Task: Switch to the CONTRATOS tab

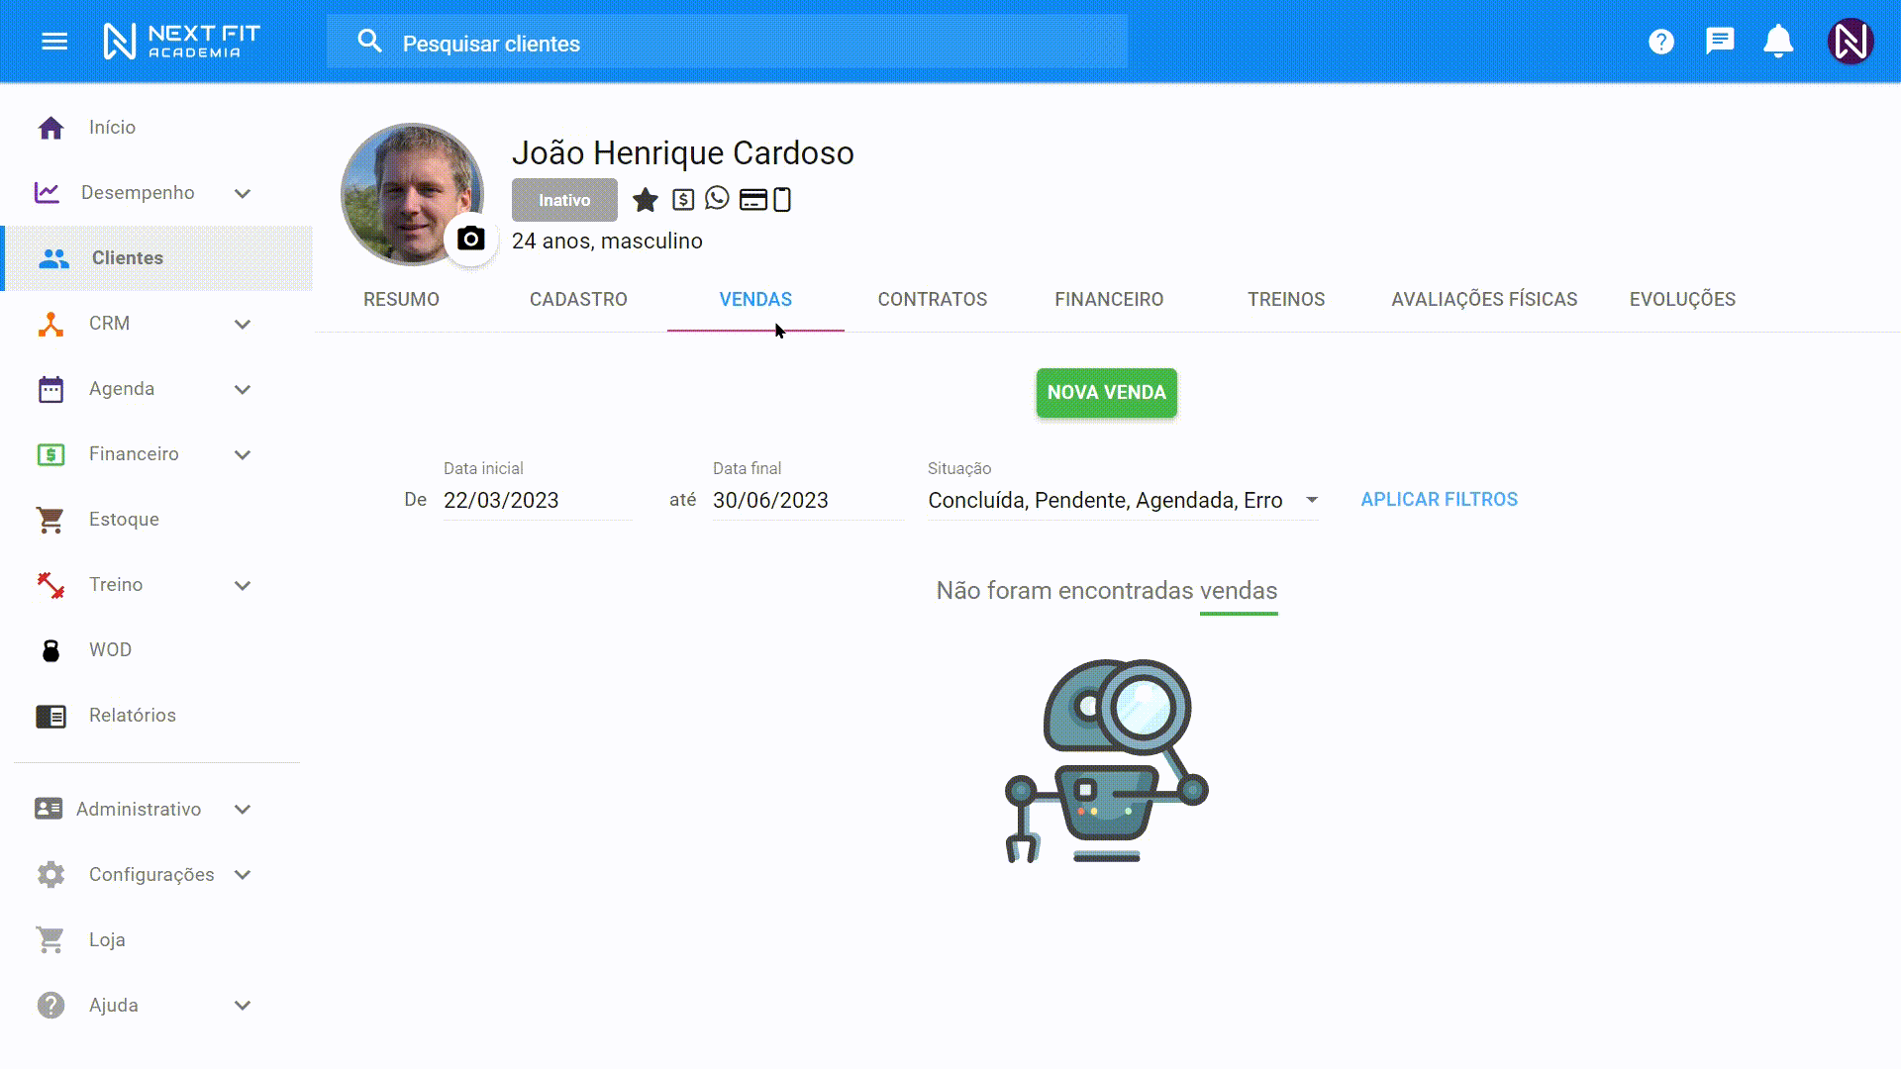Action: [932, 299]
